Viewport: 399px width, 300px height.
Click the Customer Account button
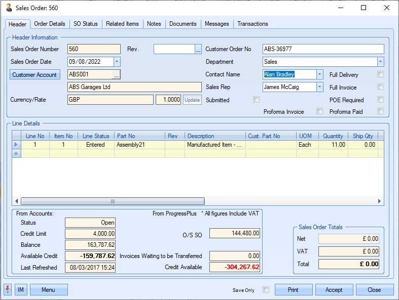34,74
